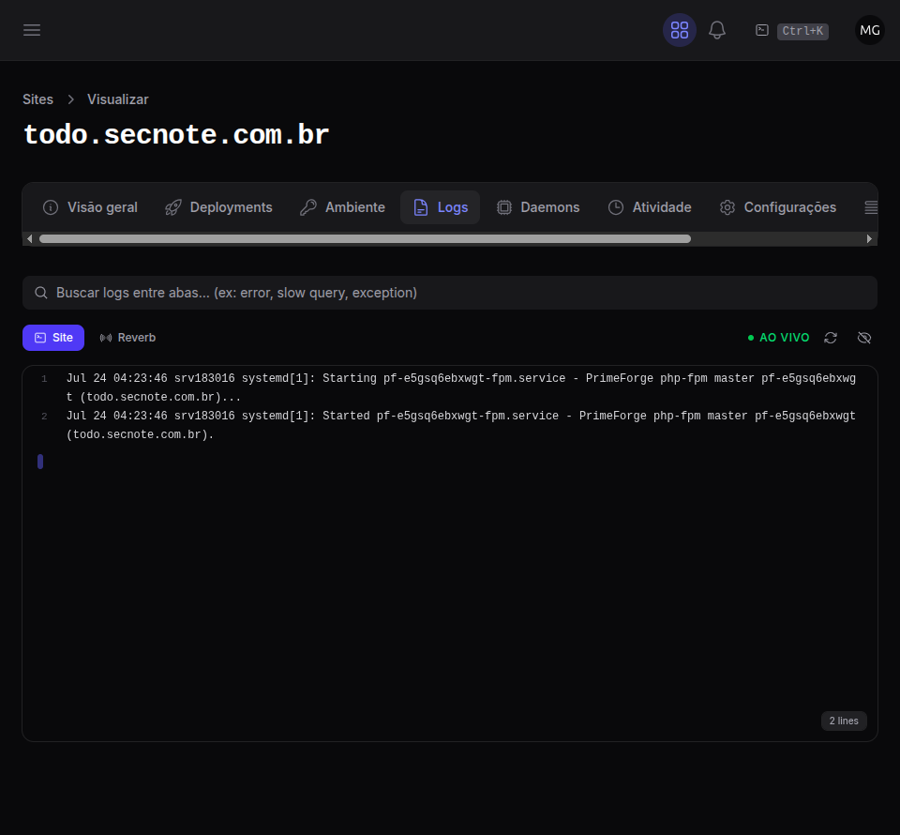900x835 pixels.
Task: Click the Ctrl+K shortcut badge
Action: click(802, 30)
